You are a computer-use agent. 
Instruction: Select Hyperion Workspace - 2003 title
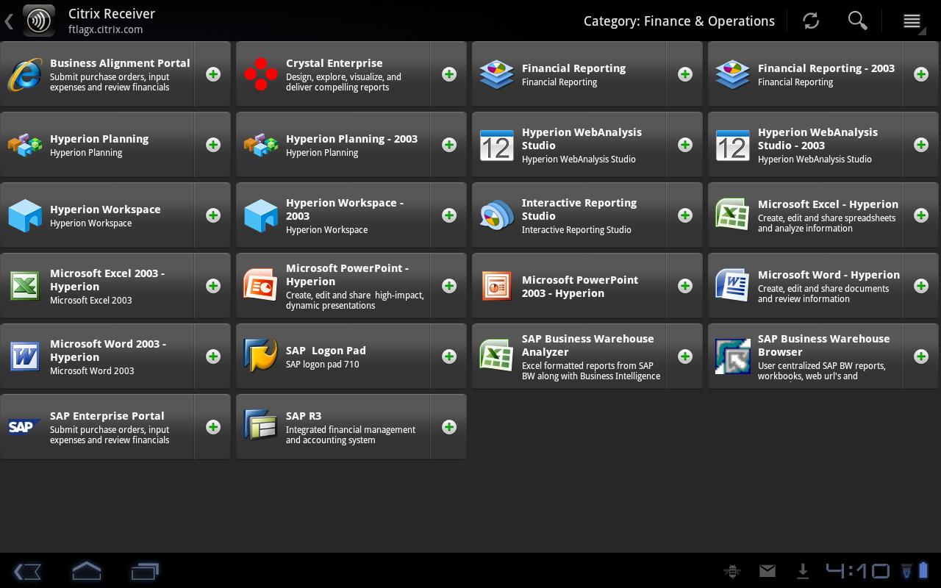(x=345, y=209)
